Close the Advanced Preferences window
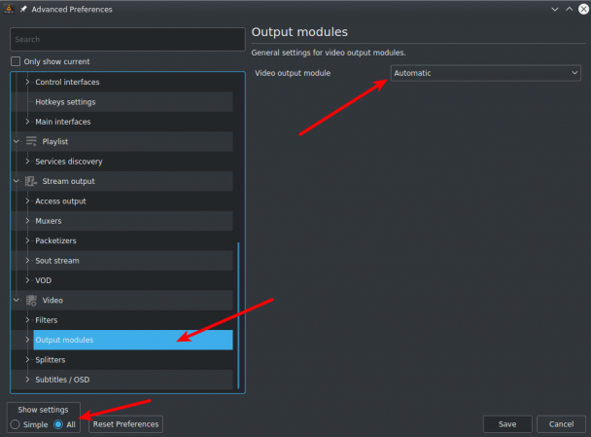 (x=583, y=9)
